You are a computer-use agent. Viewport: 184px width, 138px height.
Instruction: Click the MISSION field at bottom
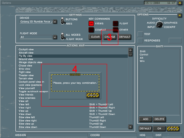pos(57,135)
